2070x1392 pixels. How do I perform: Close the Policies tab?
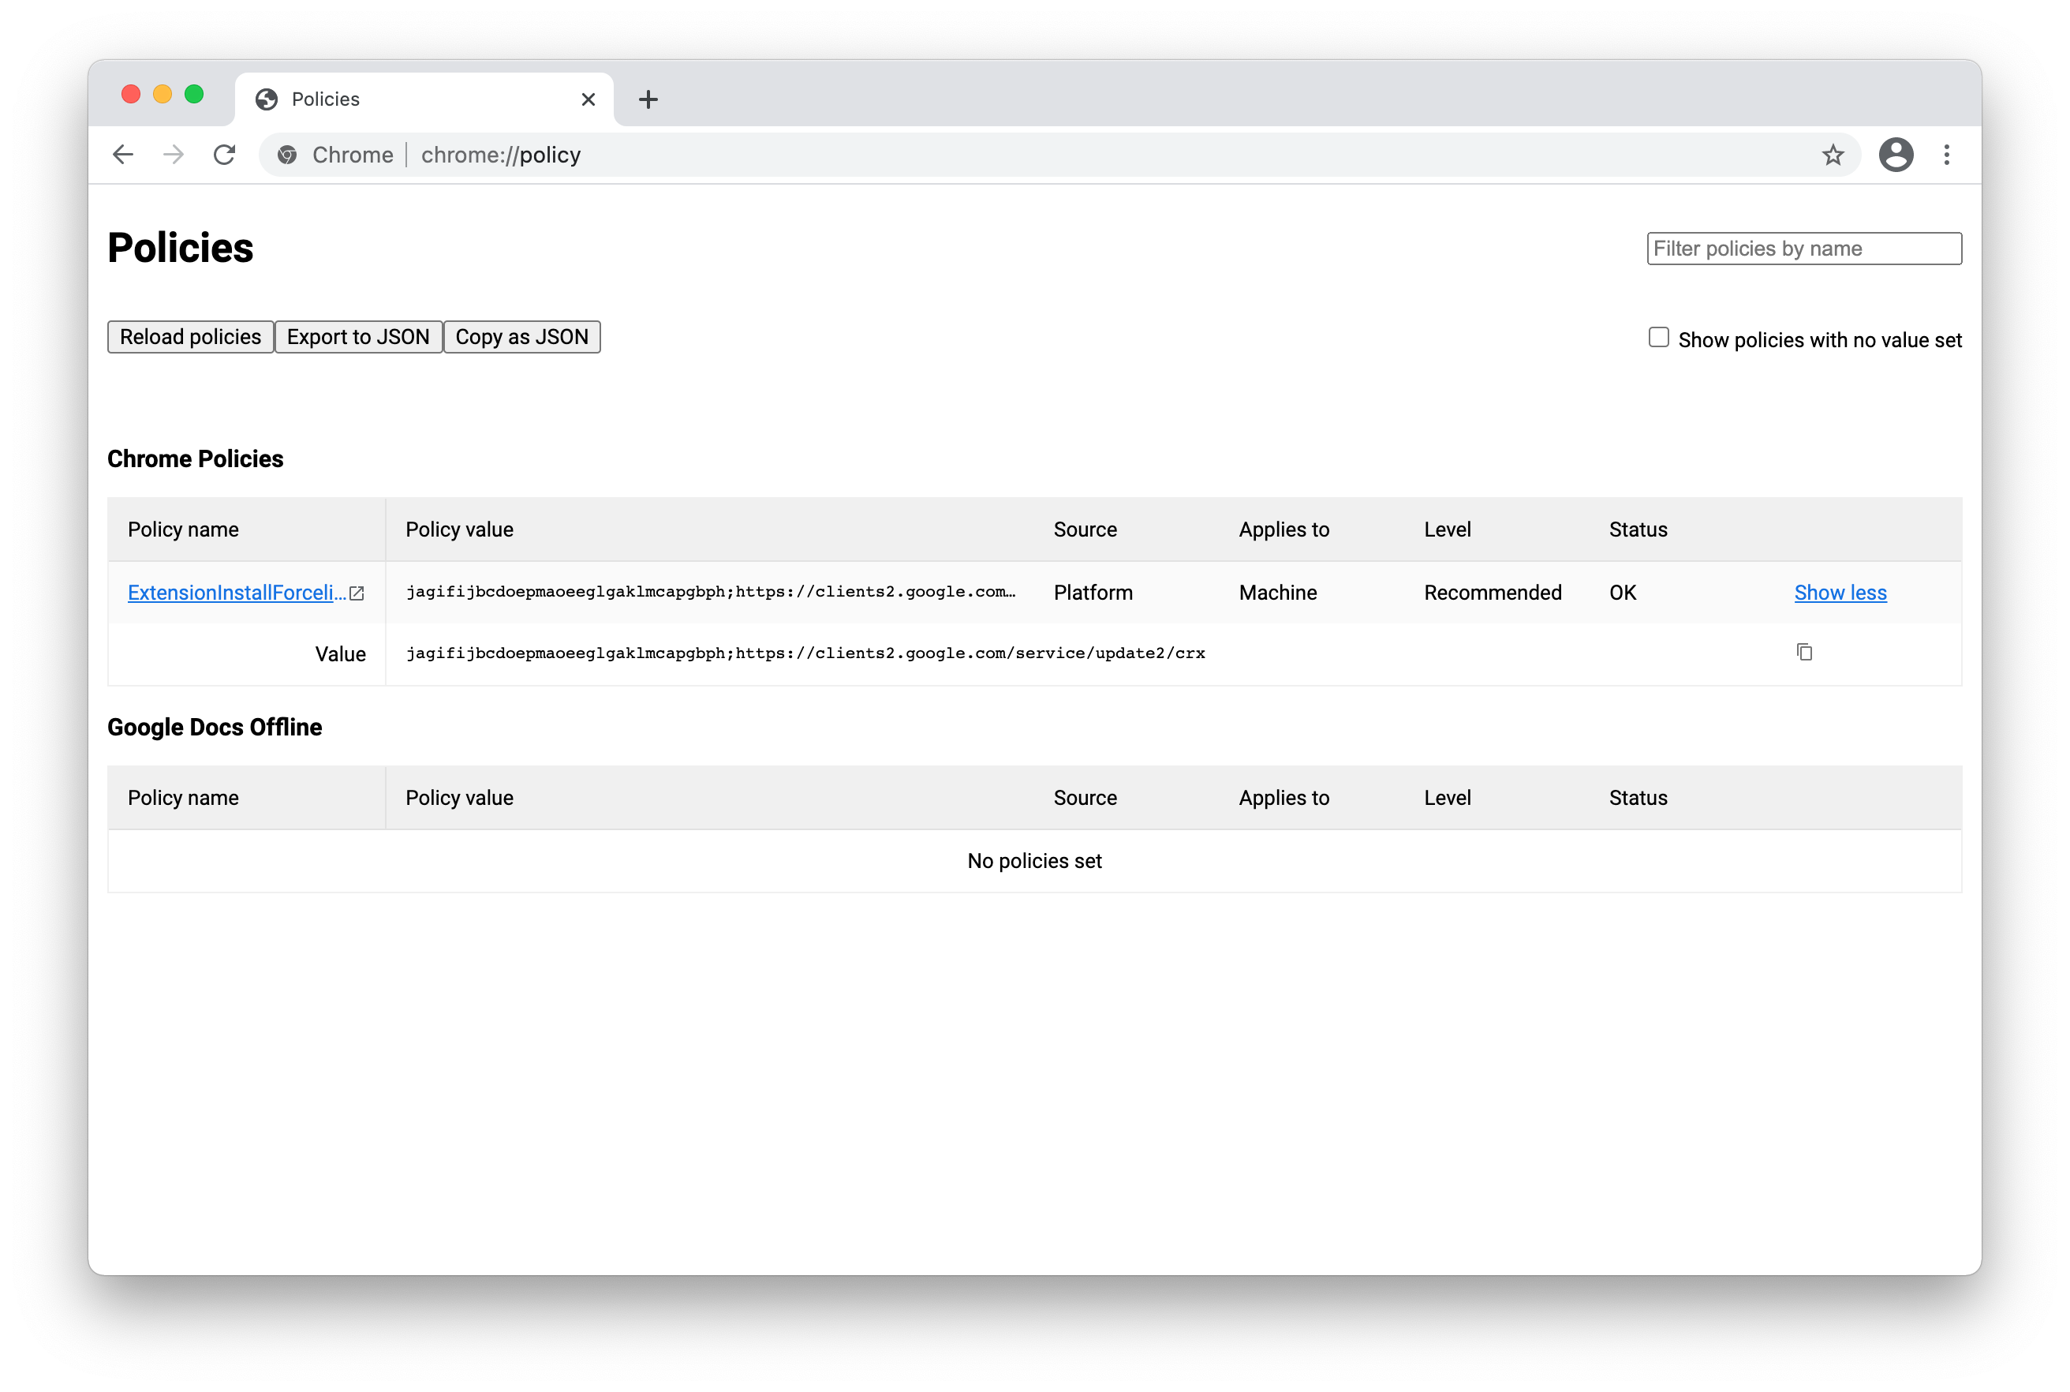tap(588, 99)
